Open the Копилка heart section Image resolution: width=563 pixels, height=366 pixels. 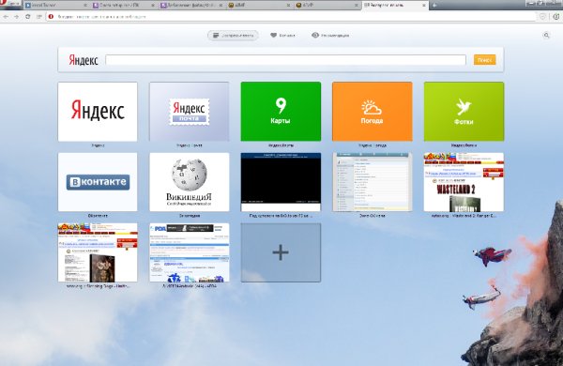[x=282, y=36]
